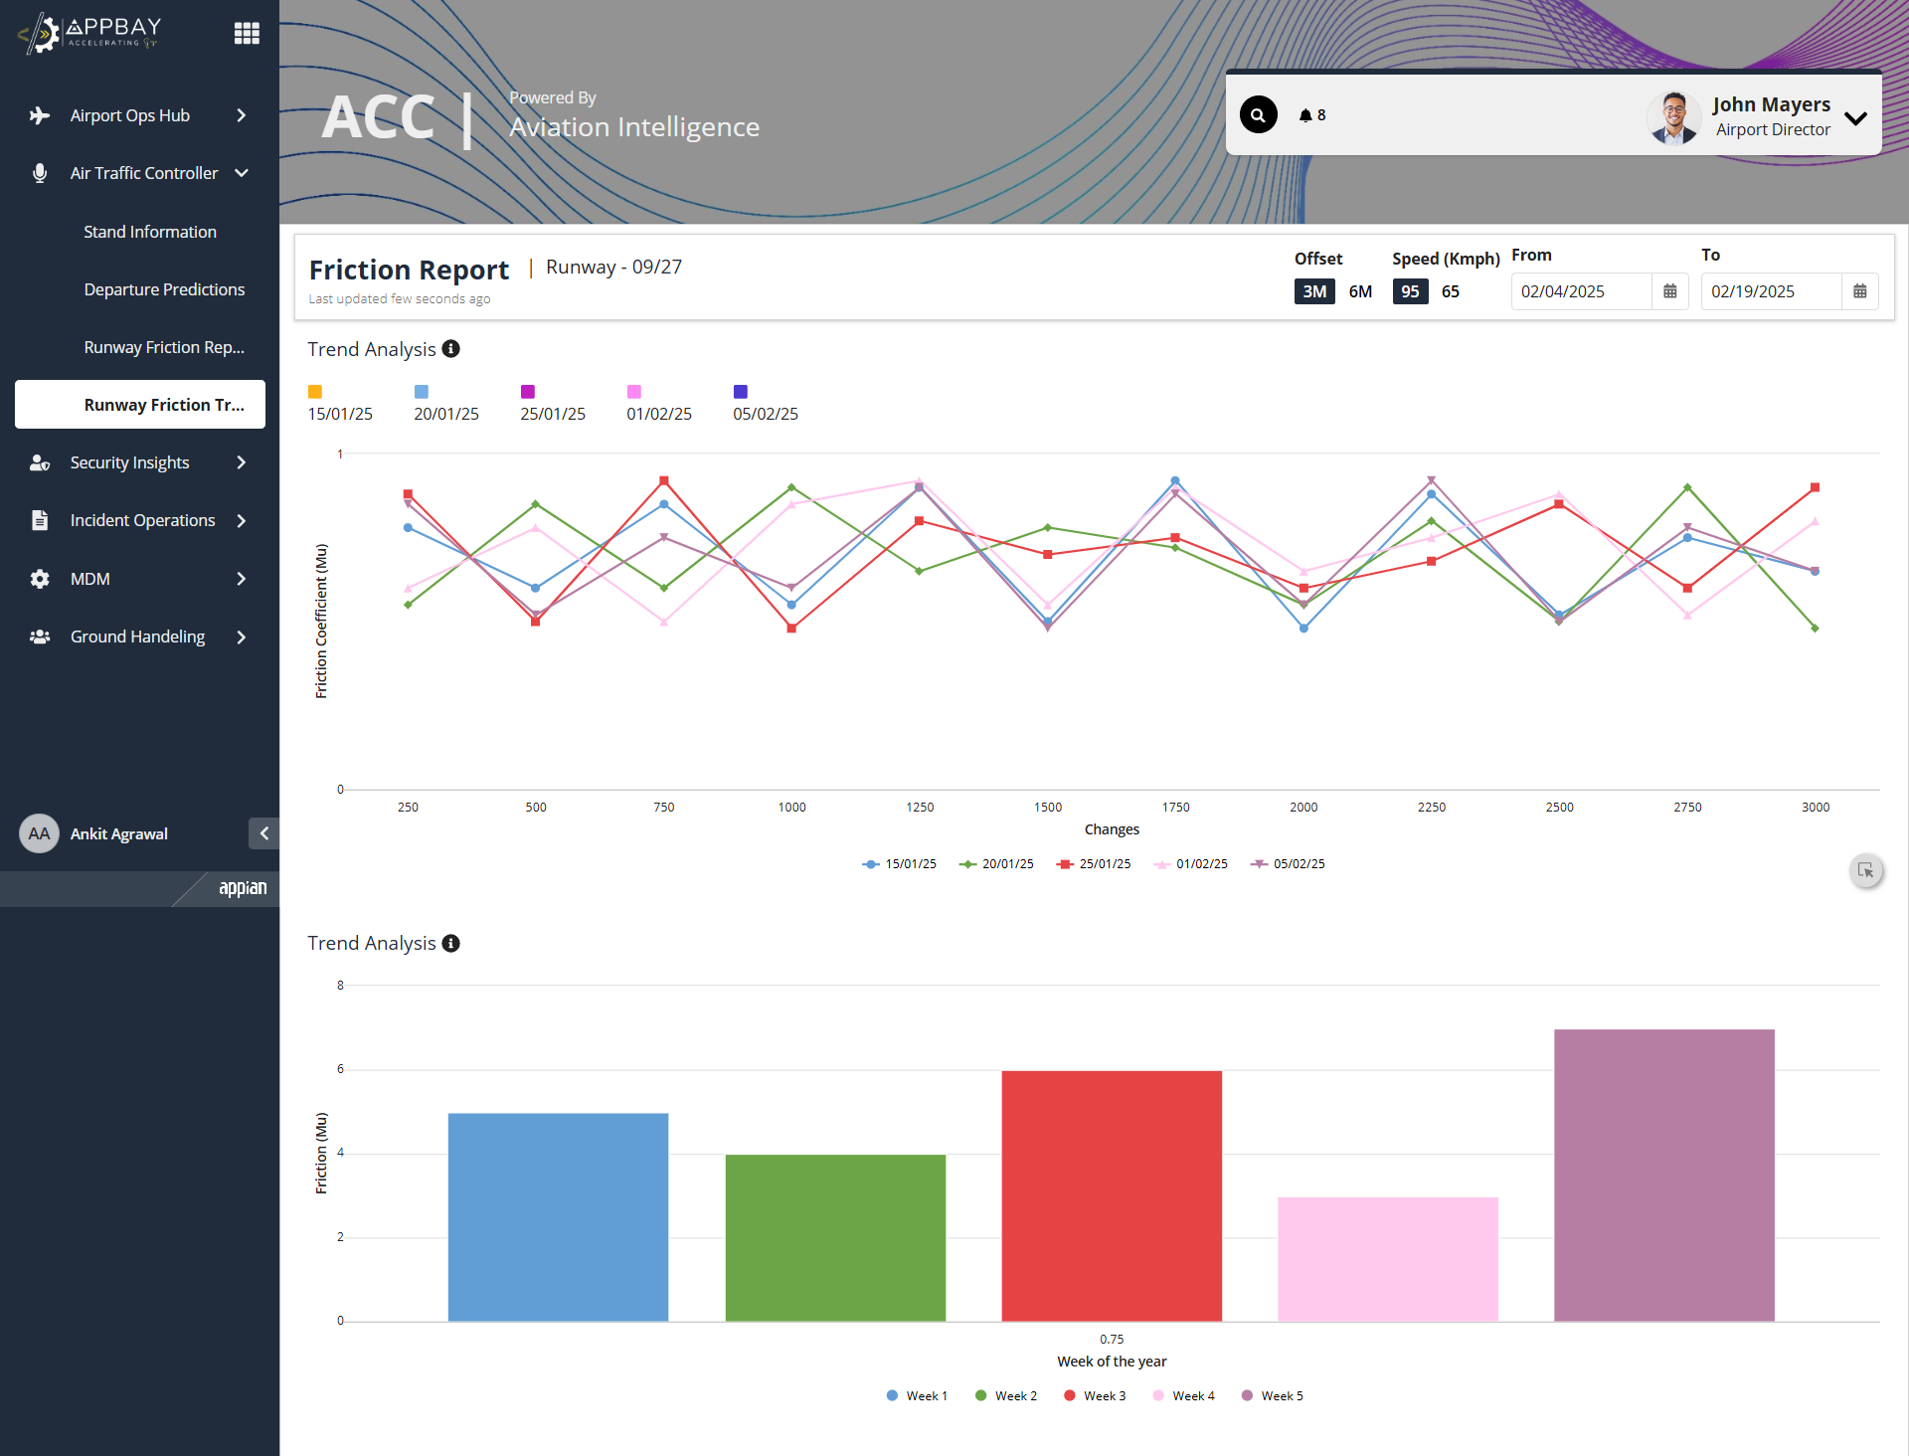Open the To date calendar picker
The width and height of the screenshot is (1909, 1456).
pyautogui.click(x=1860, y=291)
